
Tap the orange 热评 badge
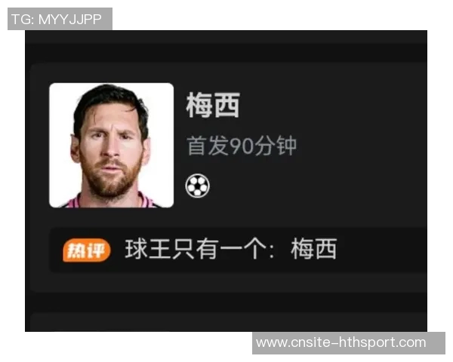[x=87, y=250]
